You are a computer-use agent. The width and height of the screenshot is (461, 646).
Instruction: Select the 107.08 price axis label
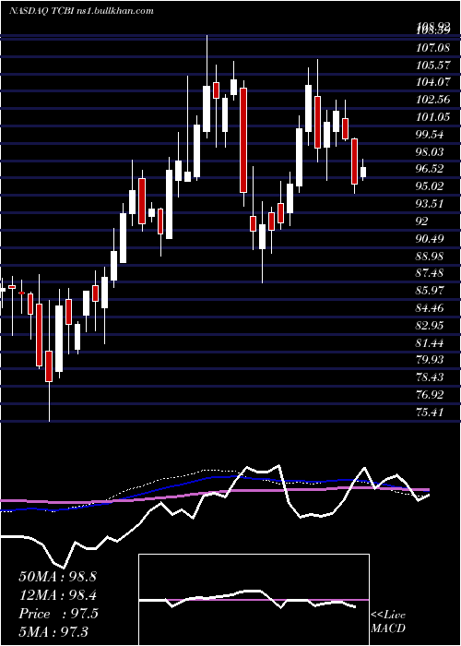pyautogui.click(x=432, y=48)
